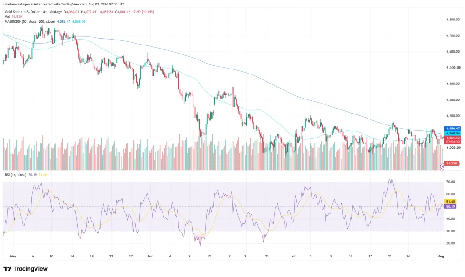Image resolution: width=465 pixels, height=277 pixels.
Task: Click the 4,200.00 price axis label
Action: click(453, 116)
